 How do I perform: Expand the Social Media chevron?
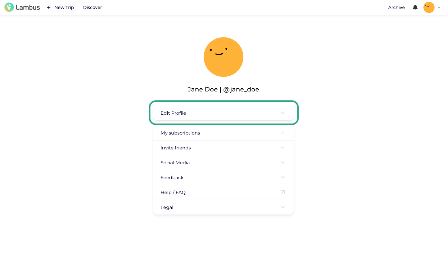click(282, 162)
